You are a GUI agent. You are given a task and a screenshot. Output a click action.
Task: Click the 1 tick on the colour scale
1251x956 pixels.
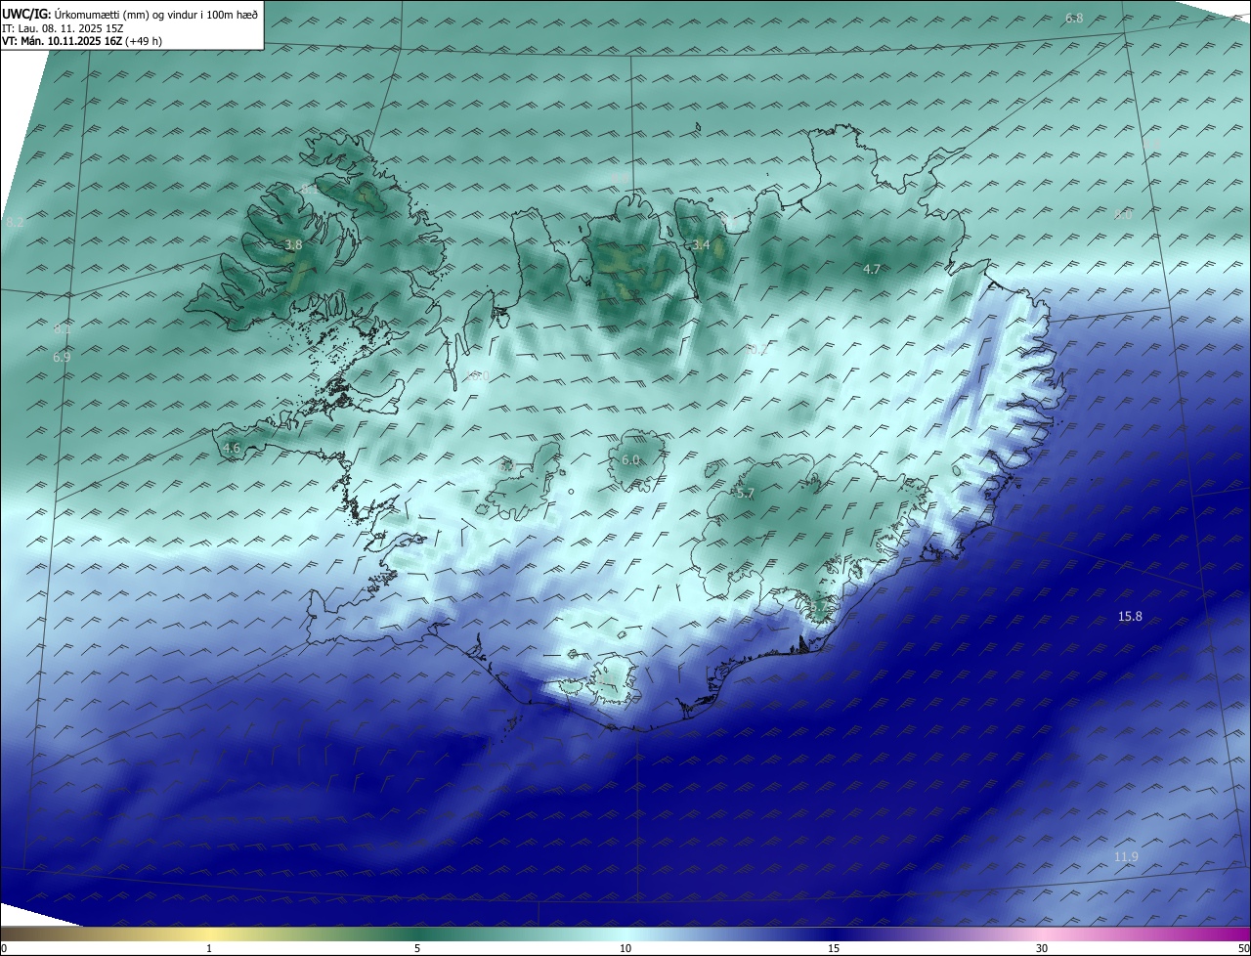pos(209,948)
